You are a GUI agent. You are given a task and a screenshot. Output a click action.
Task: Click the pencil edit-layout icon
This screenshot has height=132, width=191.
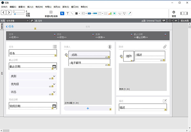(32, 21)
